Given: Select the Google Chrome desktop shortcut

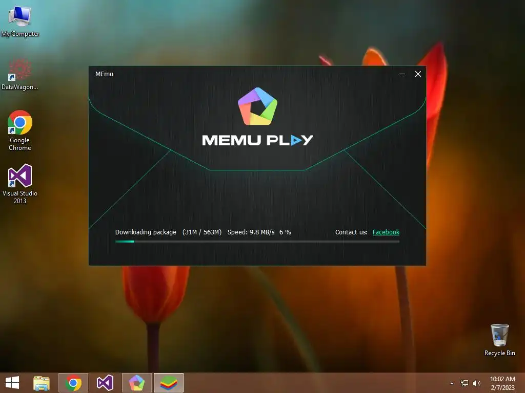Looking at the screenshot, I should click(x=20, y=130).
